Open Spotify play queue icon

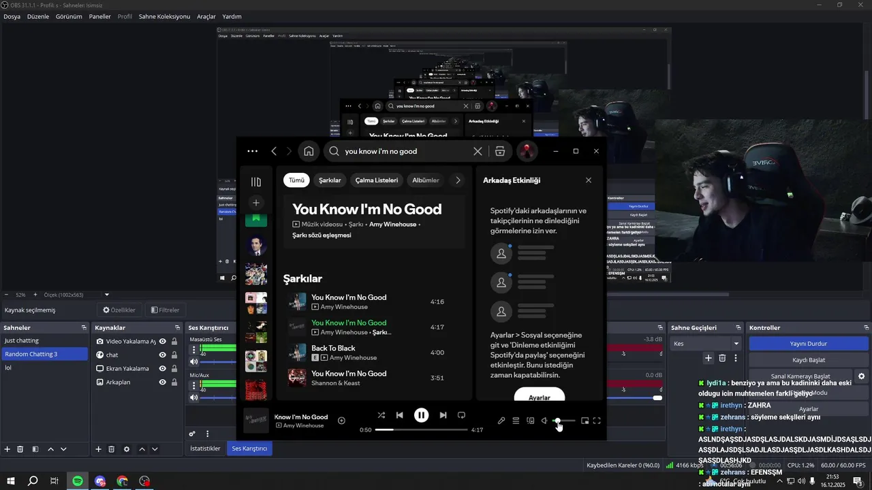click(516, 421)
